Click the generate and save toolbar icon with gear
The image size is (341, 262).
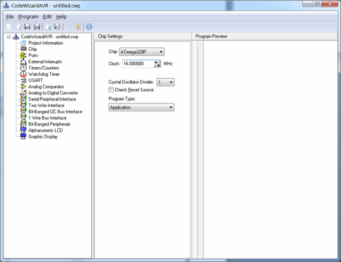tap(57, 27)
